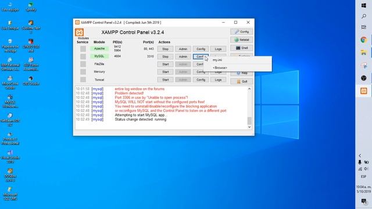
Task: Select the Visual Studio 2019 desktop icon
Action: (10, 157)
